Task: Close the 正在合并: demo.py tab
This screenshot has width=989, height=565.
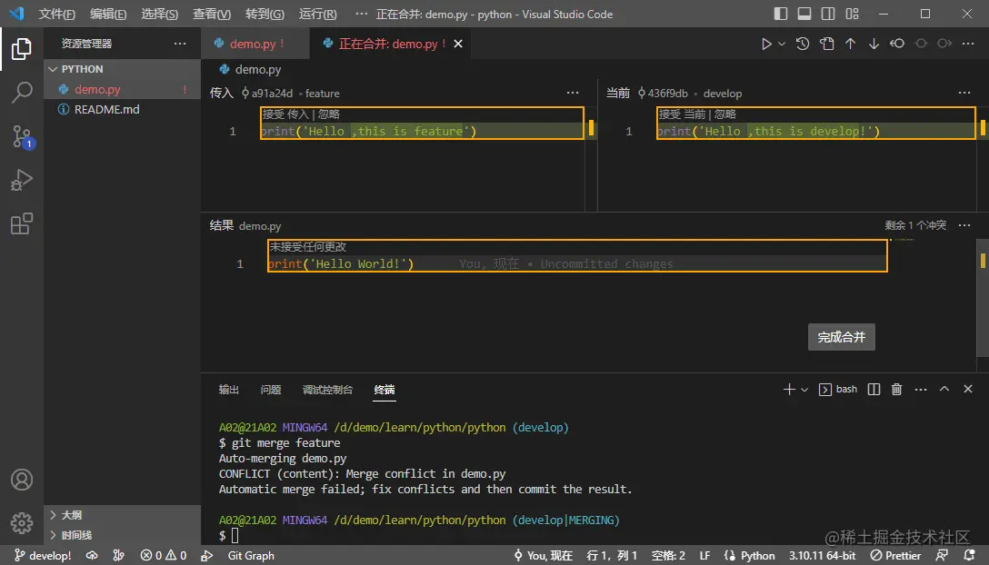Action: tap(458, 44)
